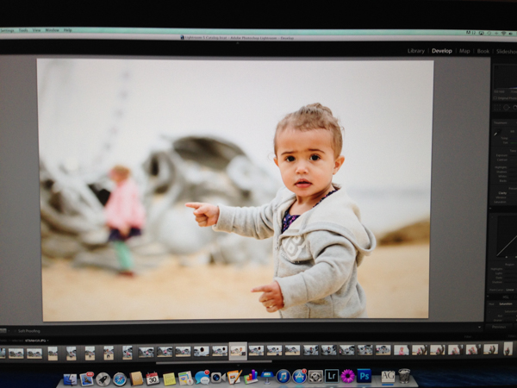
Task: Click the filmstrip horizontal scrollbar
Action: (x=214, y=362)
